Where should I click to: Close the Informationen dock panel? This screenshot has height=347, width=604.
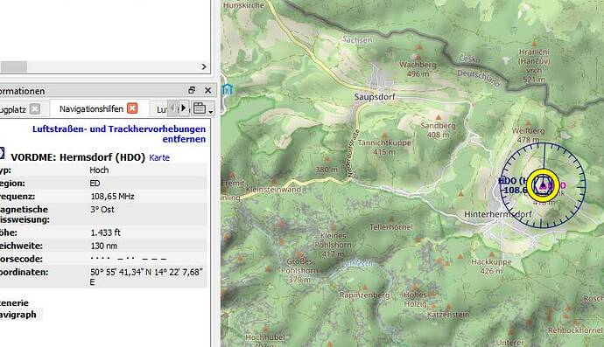tap(208, 90)
